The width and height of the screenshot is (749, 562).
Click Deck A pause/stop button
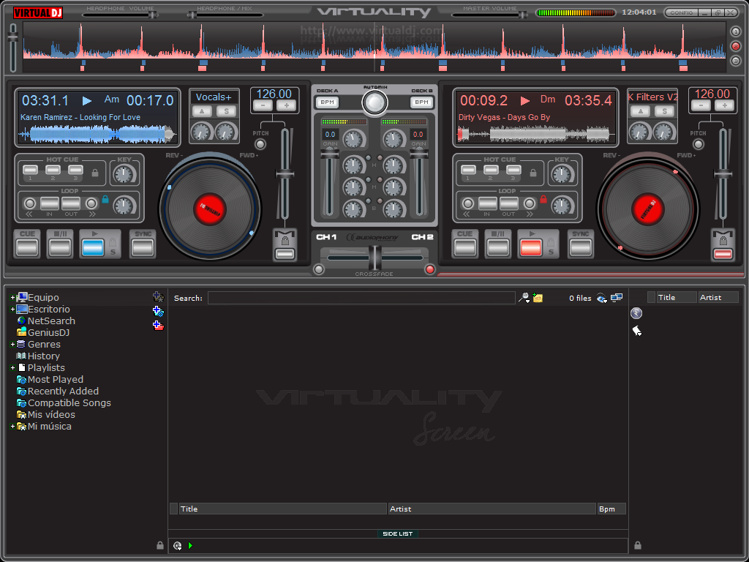60,248
